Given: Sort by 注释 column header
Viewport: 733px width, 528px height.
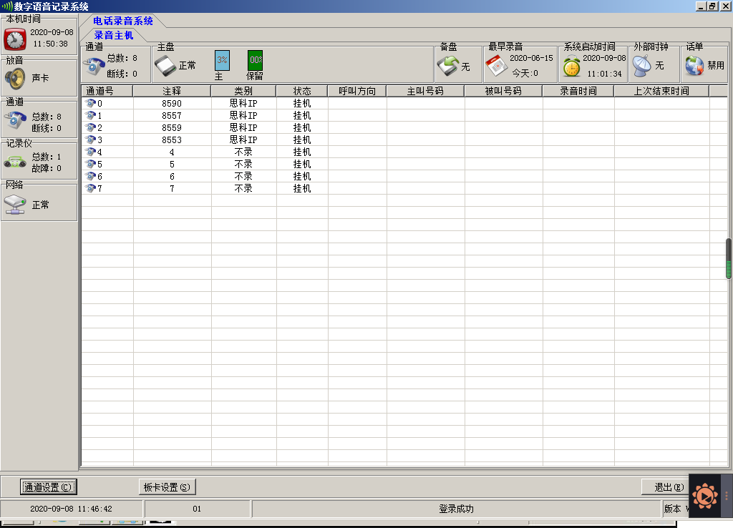Looking at the screenshot, I should (172, 91).
